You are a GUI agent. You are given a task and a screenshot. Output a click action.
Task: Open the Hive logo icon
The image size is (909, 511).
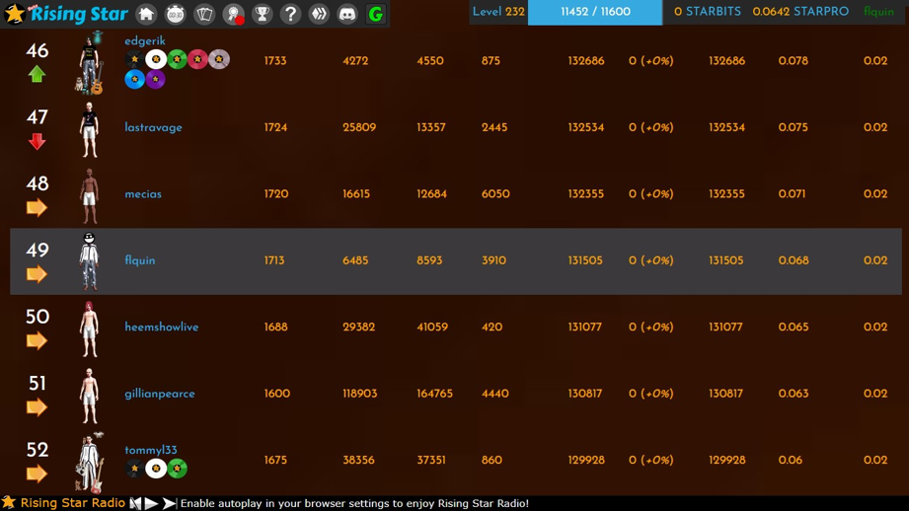(319, 14)
